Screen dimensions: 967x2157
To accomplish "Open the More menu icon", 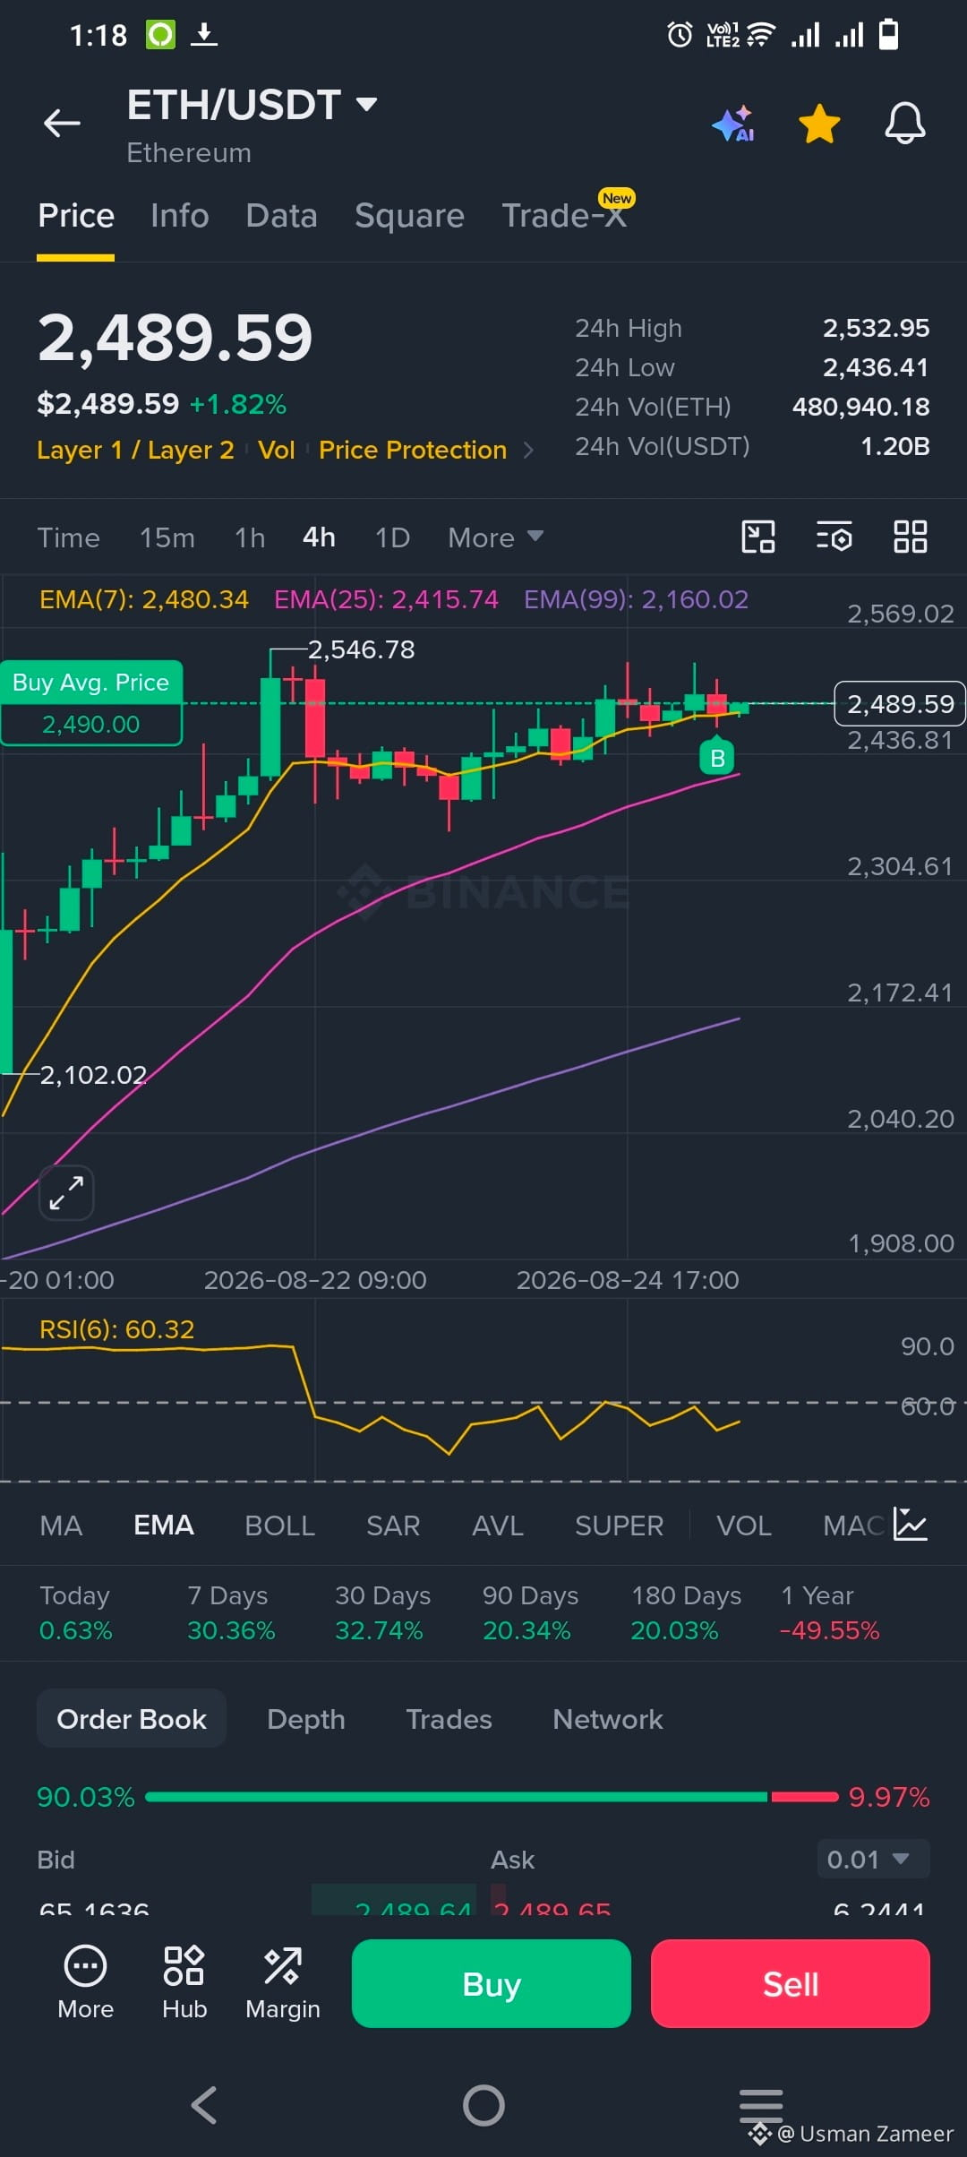I will (x=85, y=1983).
